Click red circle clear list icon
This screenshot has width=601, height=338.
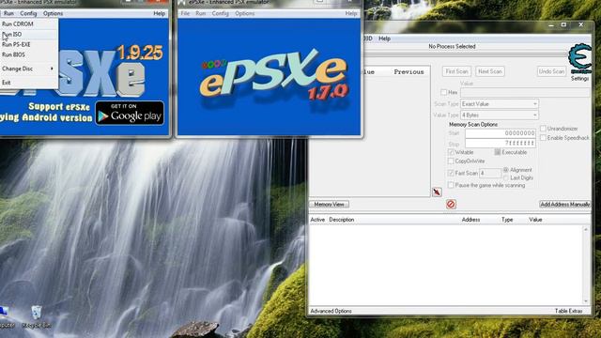coord(451,205)
